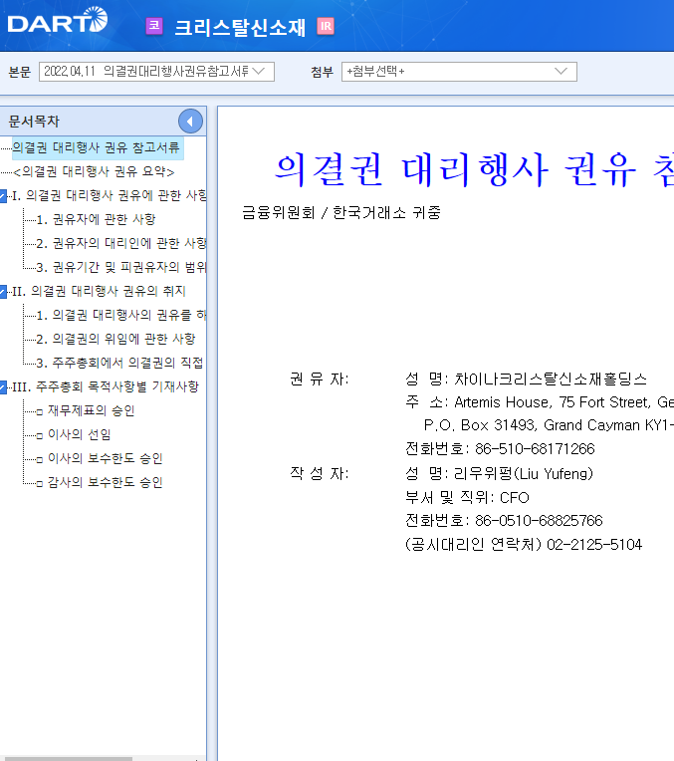Click the 작 성 자: label
The height and width of the screenshot is (761, 674).
[x=320, y=474]
